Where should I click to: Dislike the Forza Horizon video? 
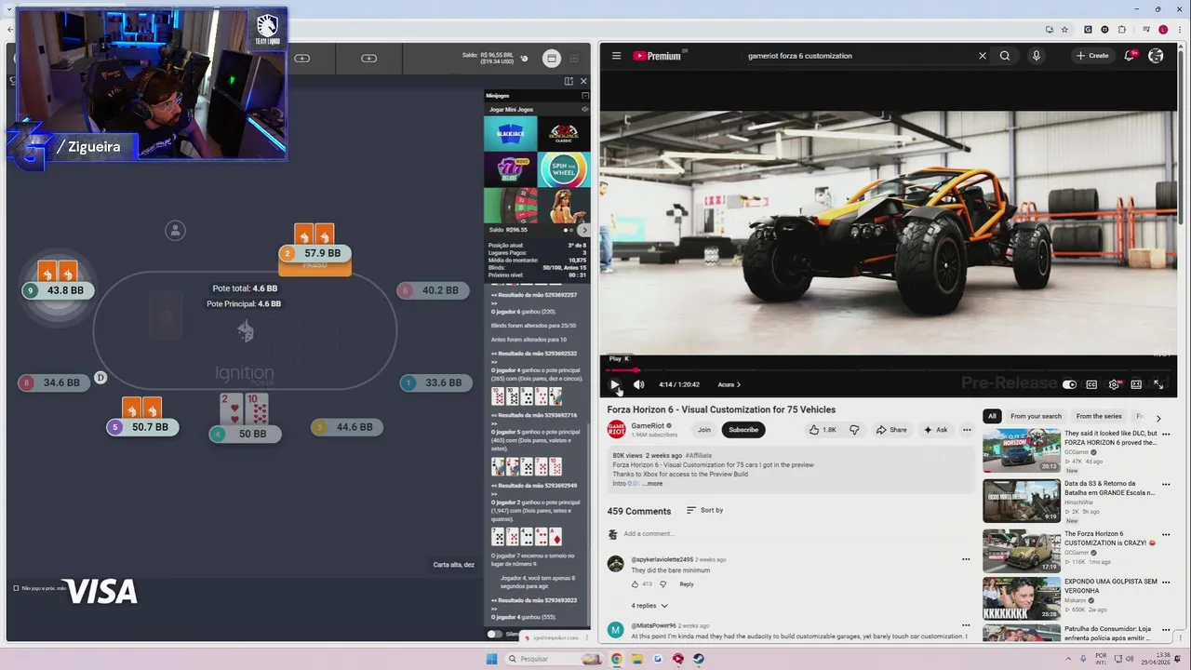point(854,430)
